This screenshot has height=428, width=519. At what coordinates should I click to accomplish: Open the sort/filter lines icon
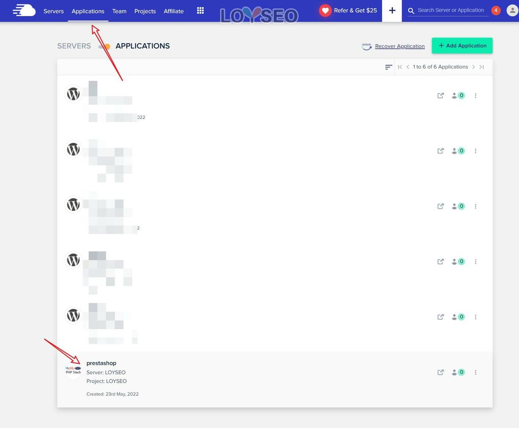pos(389,67)
